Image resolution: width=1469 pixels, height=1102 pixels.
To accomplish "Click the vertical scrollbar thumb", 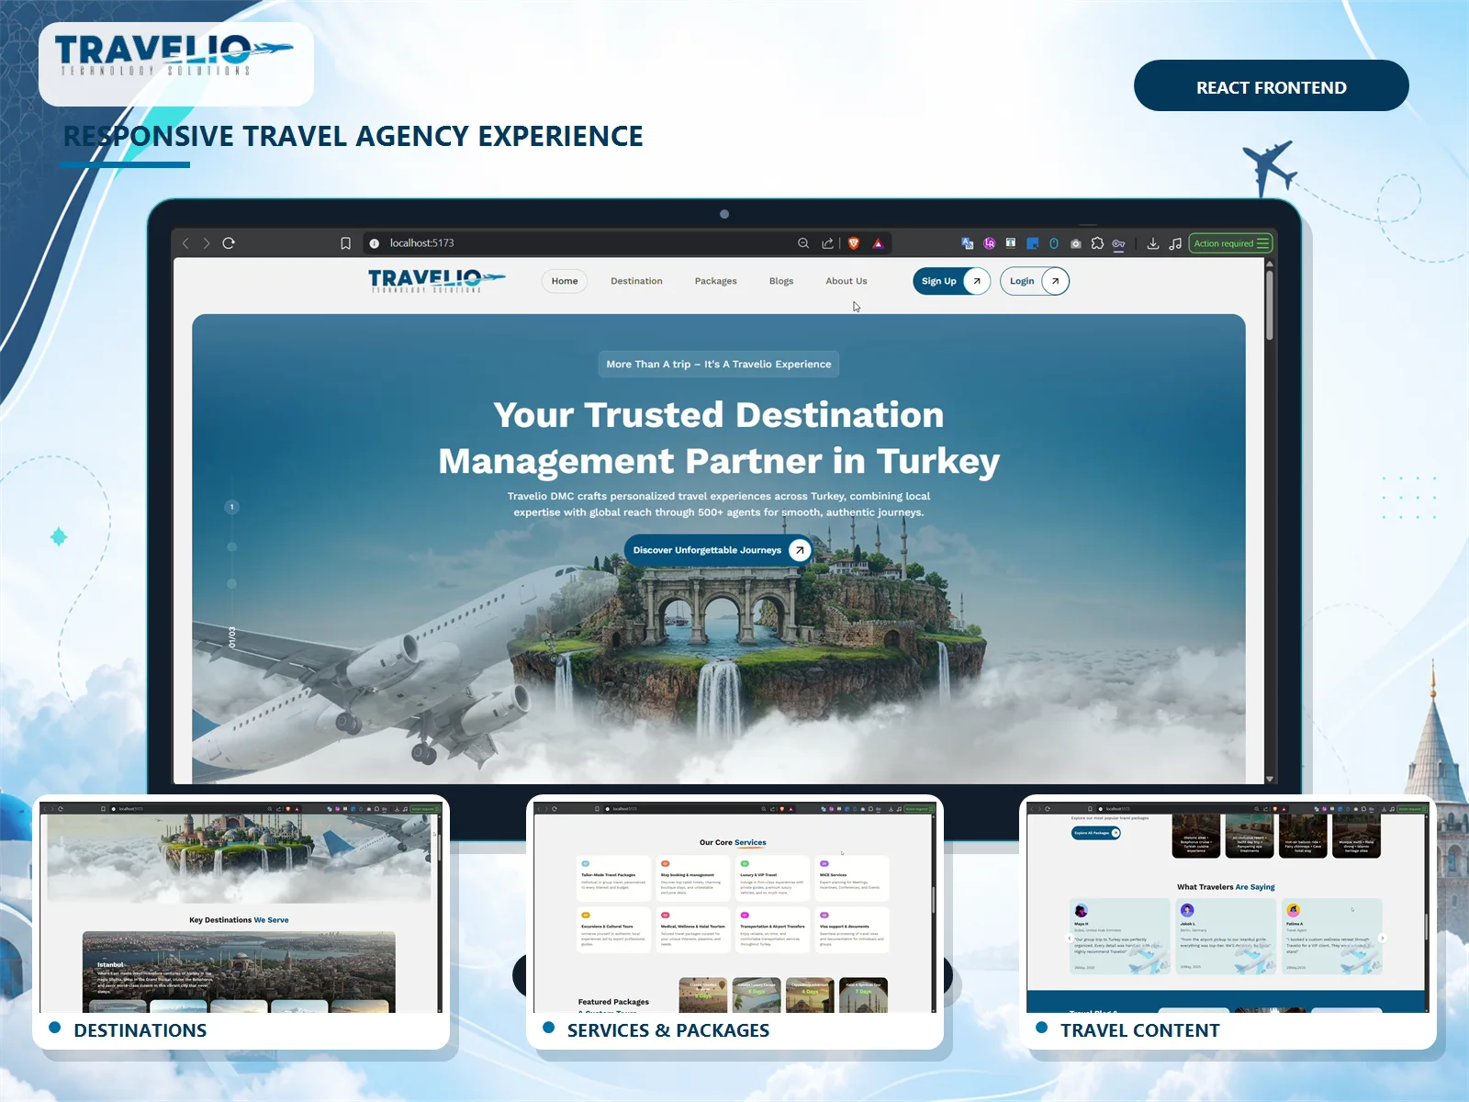I will [x=1270, y=305].
